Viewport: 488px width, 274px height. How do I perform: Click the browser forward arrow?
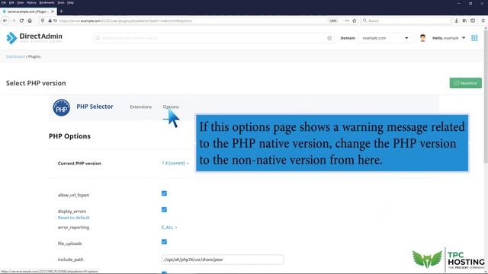click(x=14, y=21)
